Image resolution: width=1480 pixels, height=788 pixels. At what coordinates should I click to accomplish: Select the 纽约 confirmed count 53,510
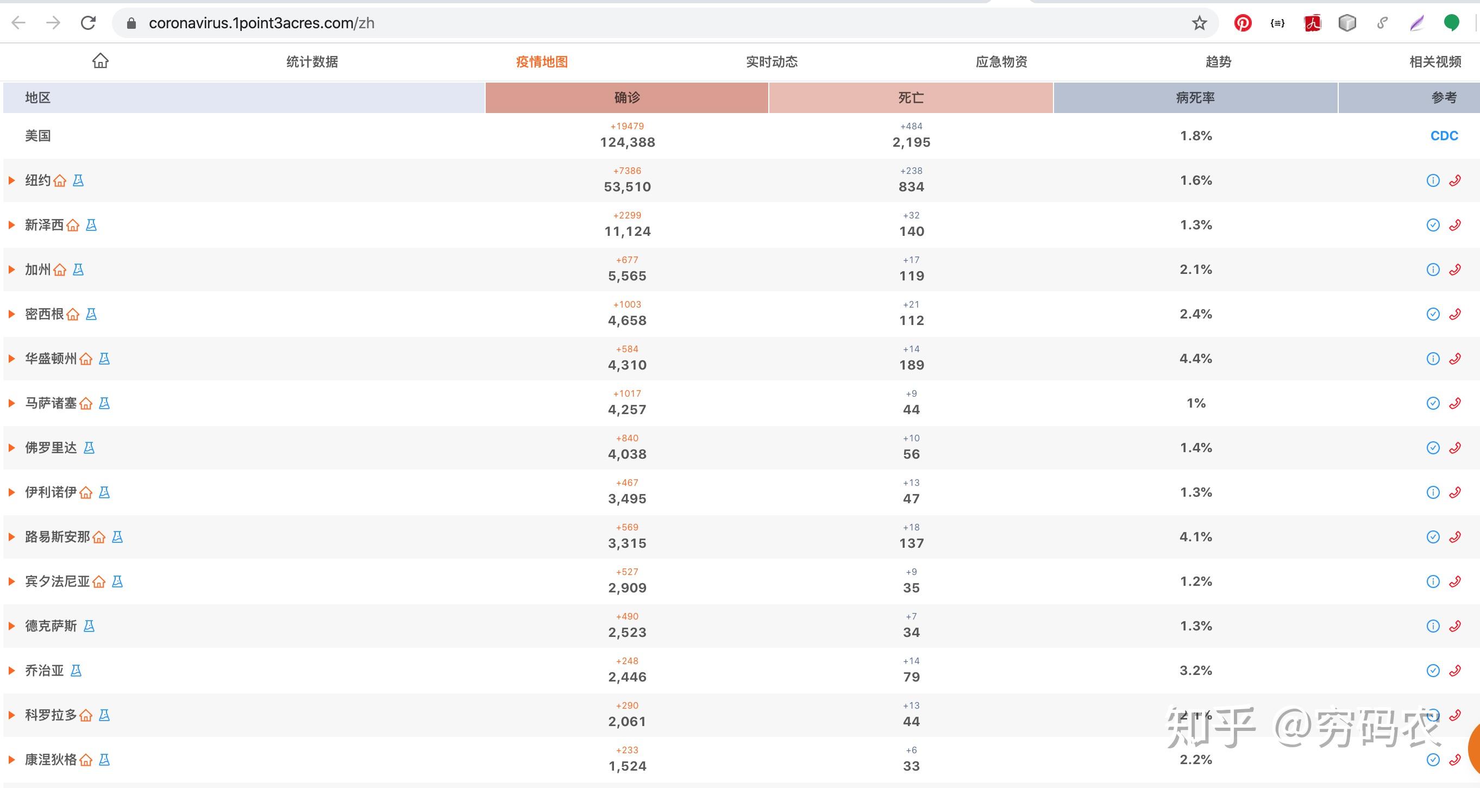tap(628, 187)
